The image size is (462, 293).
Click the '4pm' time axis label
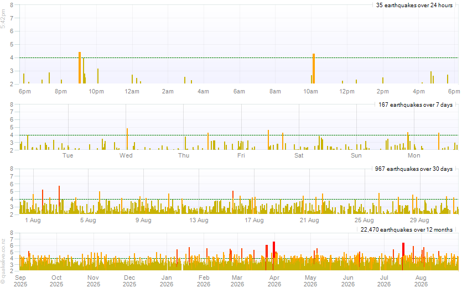(419, 92)
